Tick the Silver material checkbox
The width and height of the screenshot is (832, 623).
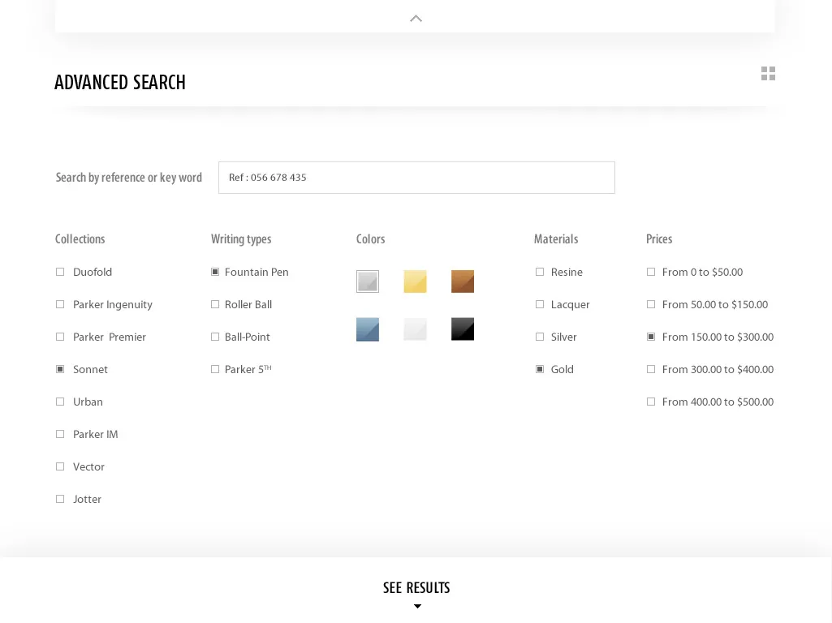pos(540,337)
